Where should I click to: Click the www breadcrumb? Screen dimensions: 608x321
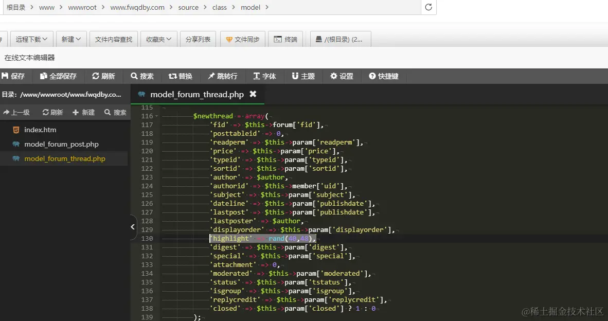(x=46, y=7)
